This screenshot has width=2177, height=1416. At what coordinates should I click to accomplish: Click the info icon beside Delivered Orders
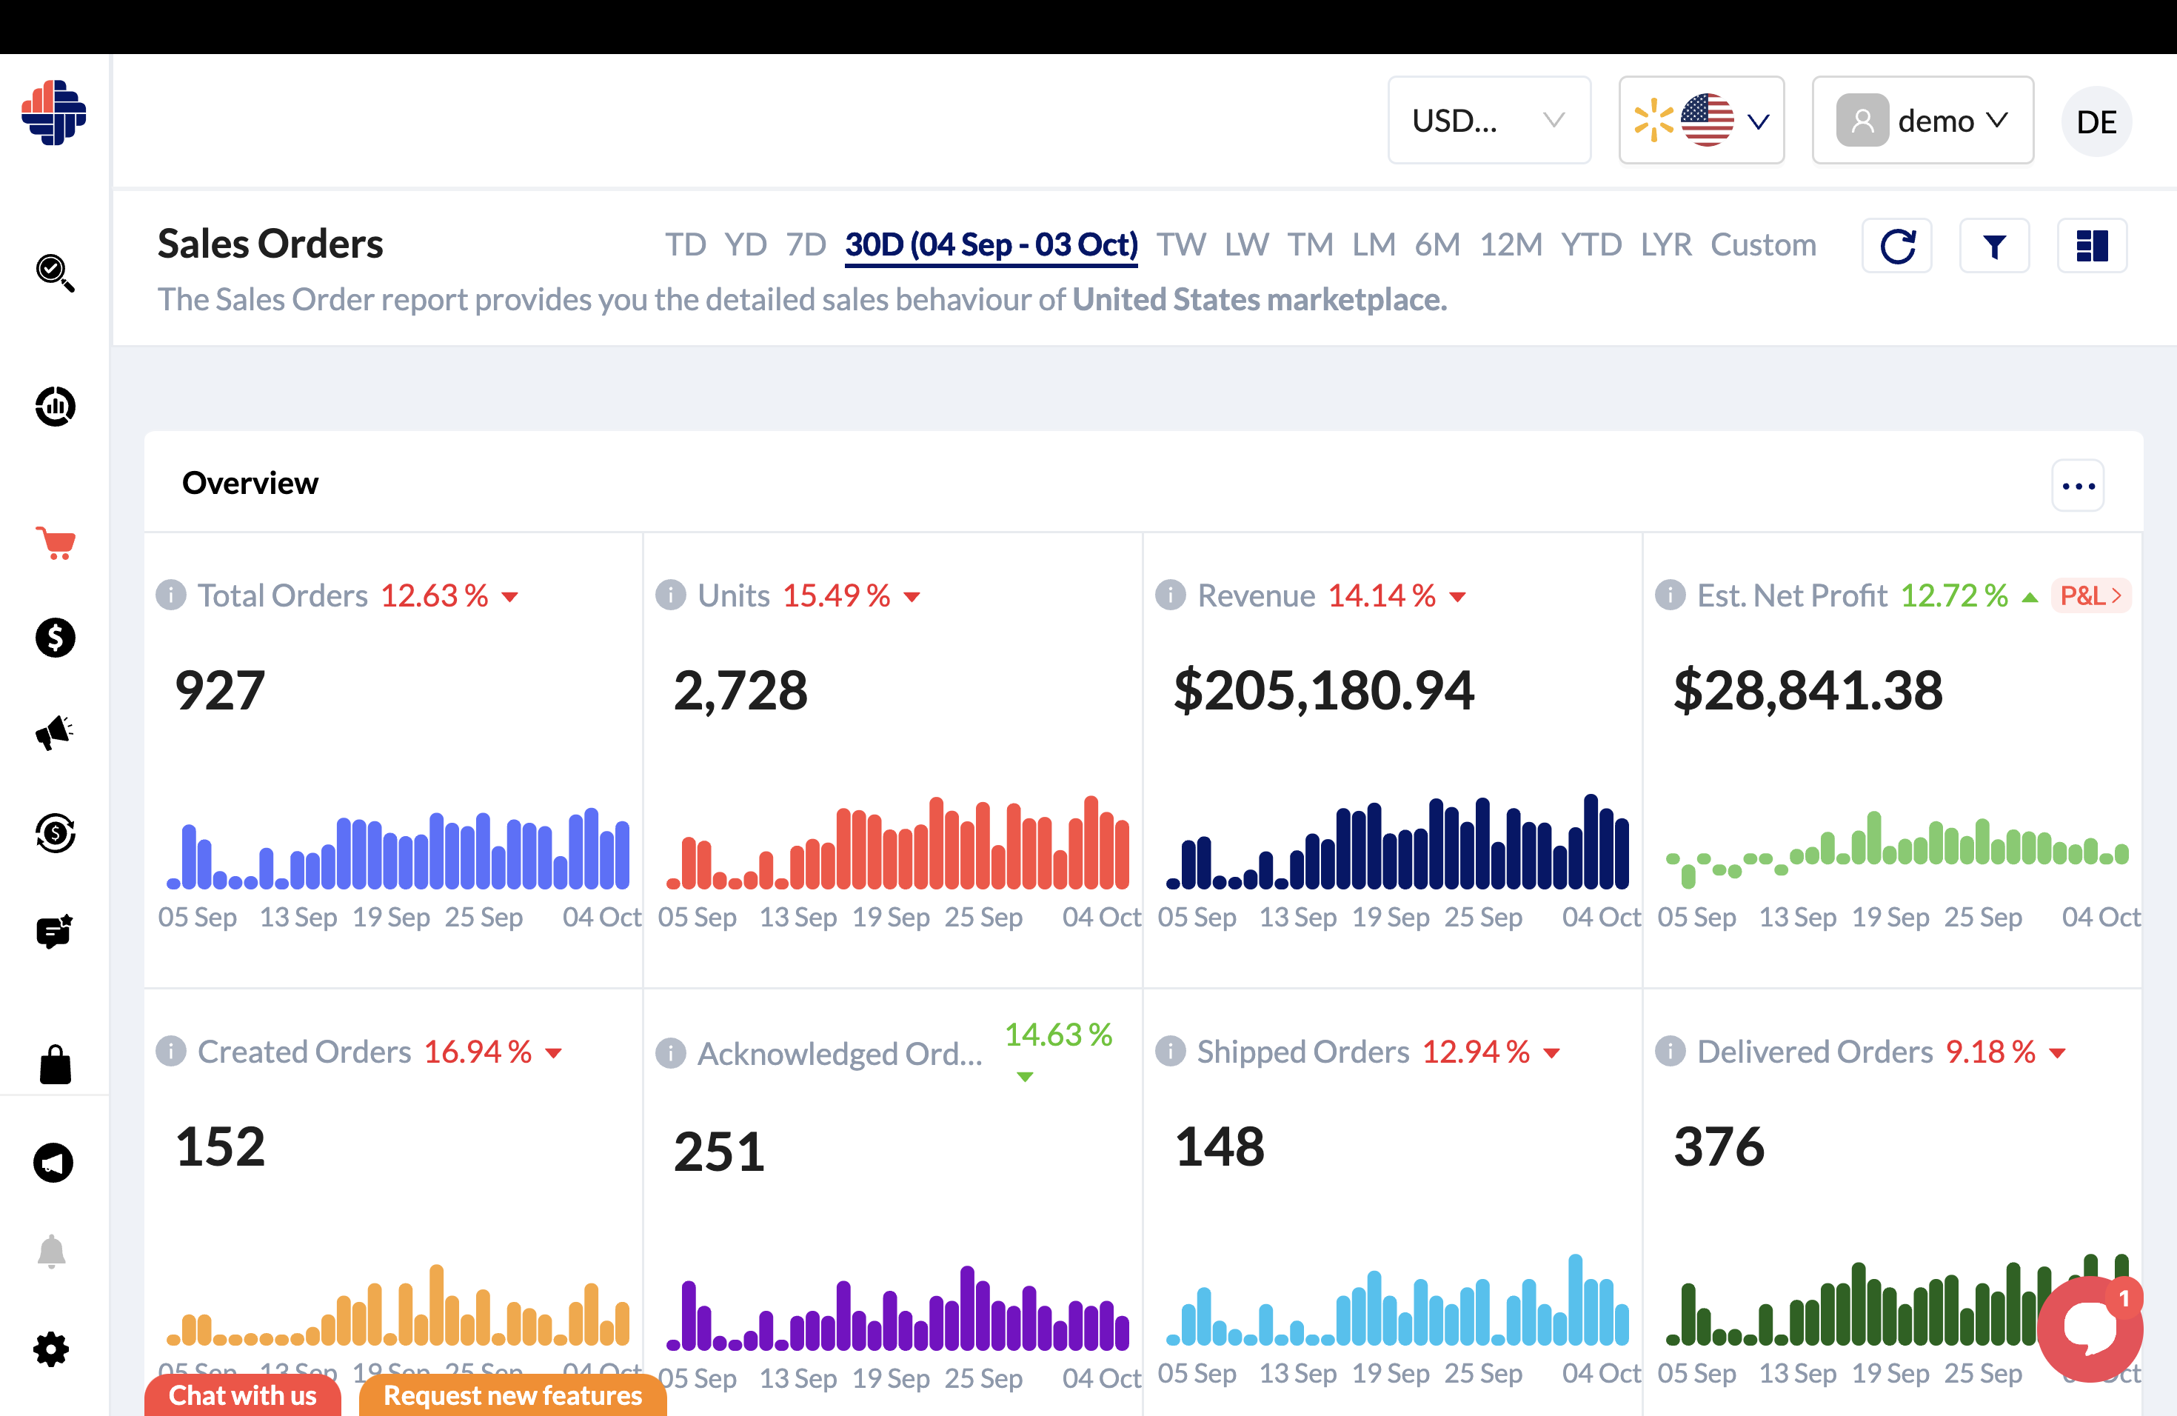[1671, 1052]
